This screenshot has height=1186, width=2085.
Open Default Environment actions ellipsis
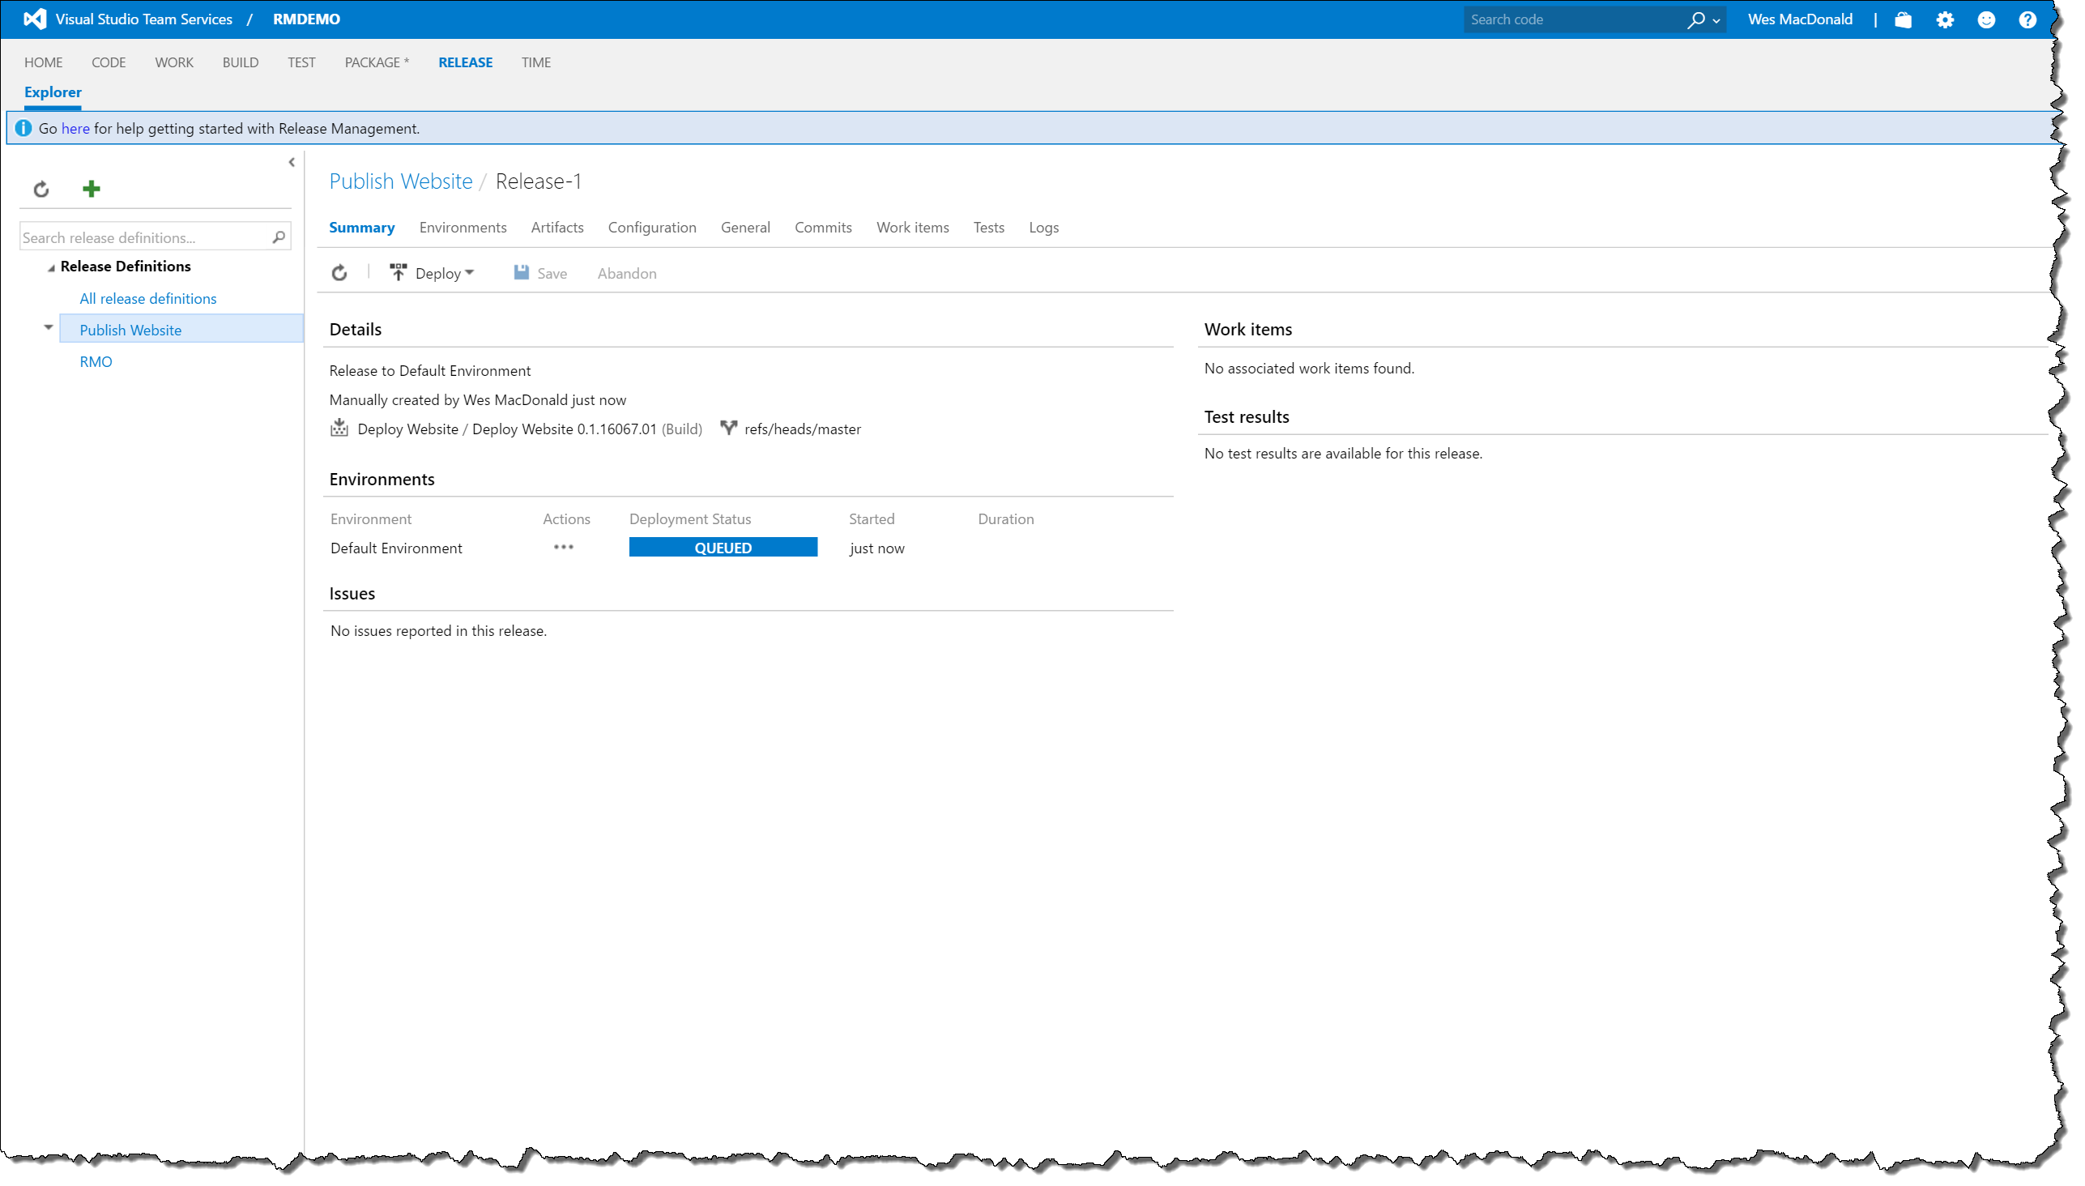pos(564,548)
